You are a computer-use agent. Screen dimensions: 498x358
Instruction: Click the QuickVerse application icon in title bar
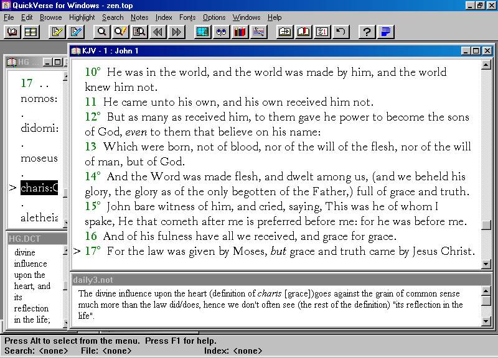(x=6, y=6)
